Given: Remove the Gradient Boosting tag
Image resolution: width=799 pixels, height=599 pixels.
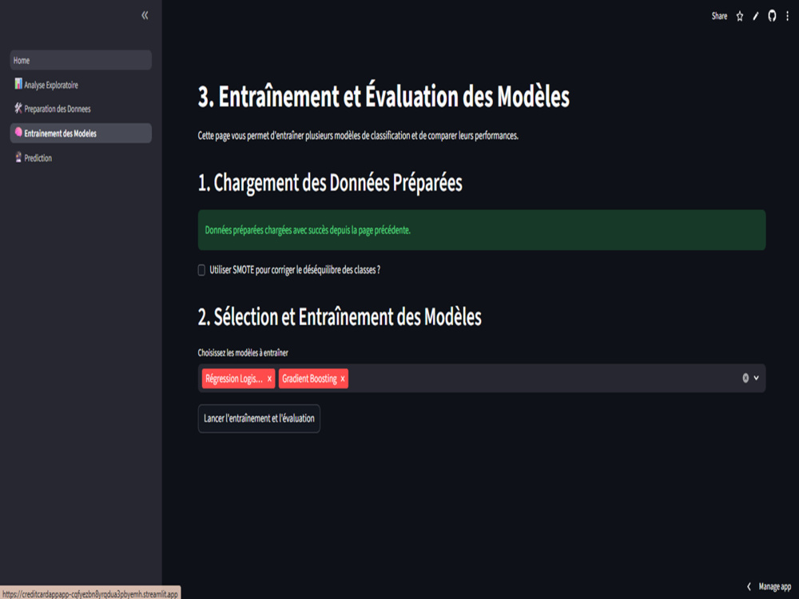Looking at the screenshot, I should (343, 379).
